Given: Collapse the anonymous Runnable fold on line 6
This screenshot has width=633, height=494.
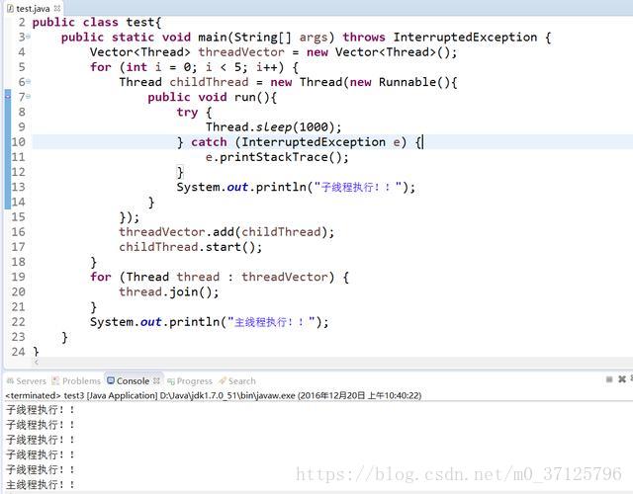Looking at the screenshot, I should (29, 81).
